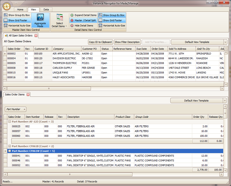The image size is (231, 186).
Task: Click order qty 100.00 cell of 000060
Action: 200,136
